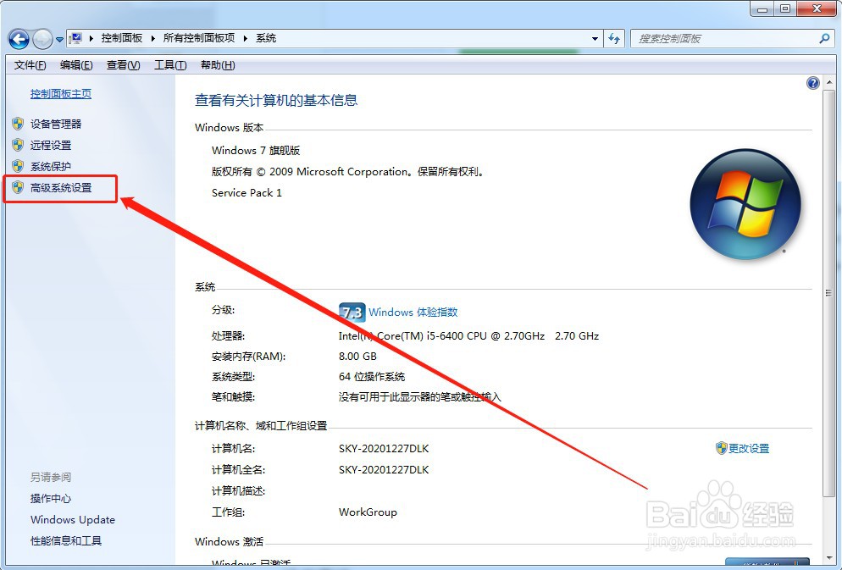This screenshot has width=842, height=570.
Task: Click the vertical scrollbar thumb
Action: point(829,294)
